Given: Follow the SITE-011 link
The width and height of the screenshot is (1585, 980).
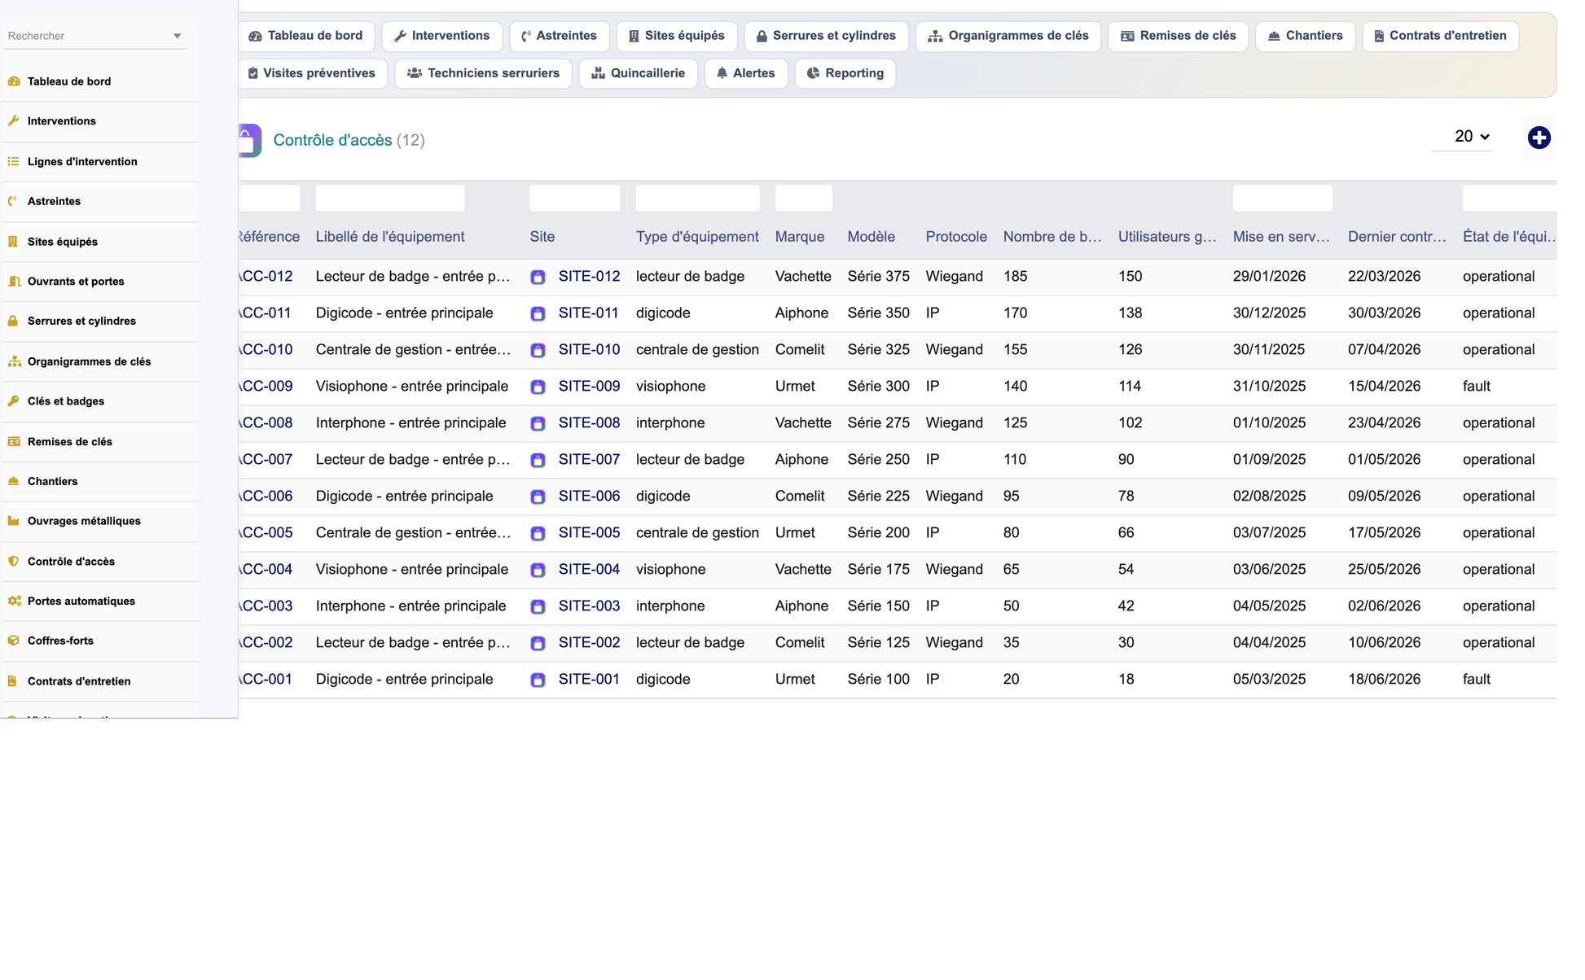Looking at the screenshot, I should click(x=588, y=313).
